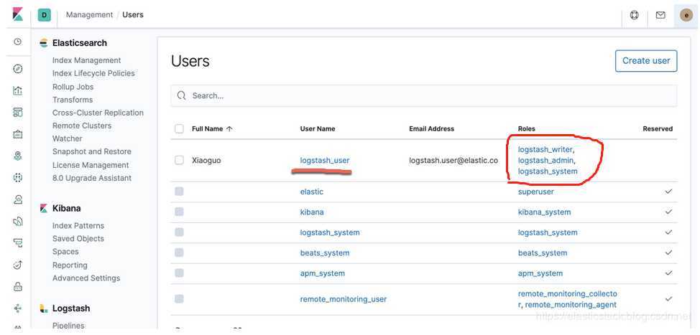The height and width of the screenshot is (335, 700).
Task: Open Logstash Pipelines
Action: (68, 326)
